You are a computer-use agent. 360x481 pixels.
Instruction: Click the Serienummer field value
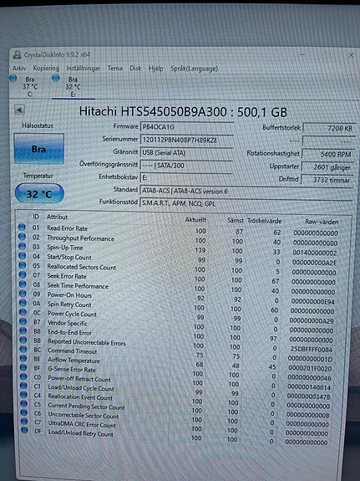click(x=187, y=141)
